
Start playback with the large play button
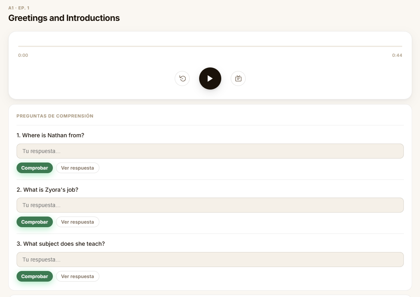point(210,78)
